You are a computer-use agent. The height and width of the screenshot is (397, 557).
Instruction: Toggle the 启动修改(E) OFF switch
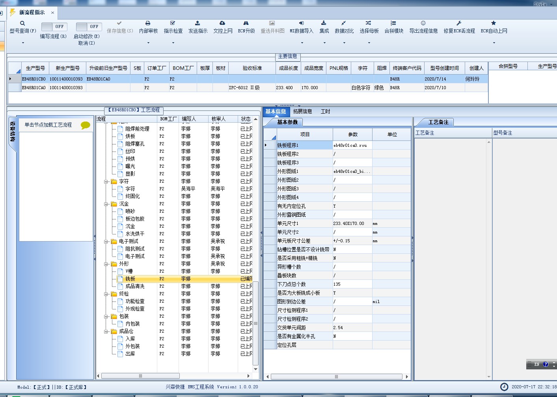89,26
